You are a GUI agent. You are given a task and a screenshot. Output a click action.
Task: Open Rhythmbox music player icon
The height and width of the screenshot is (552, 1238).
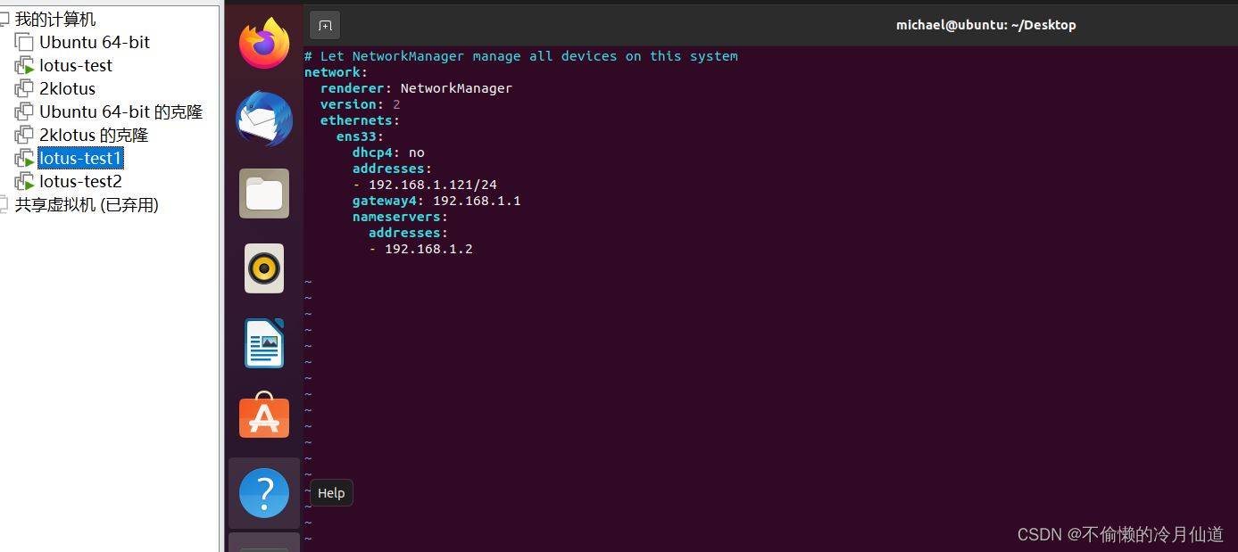coord(264,268)
